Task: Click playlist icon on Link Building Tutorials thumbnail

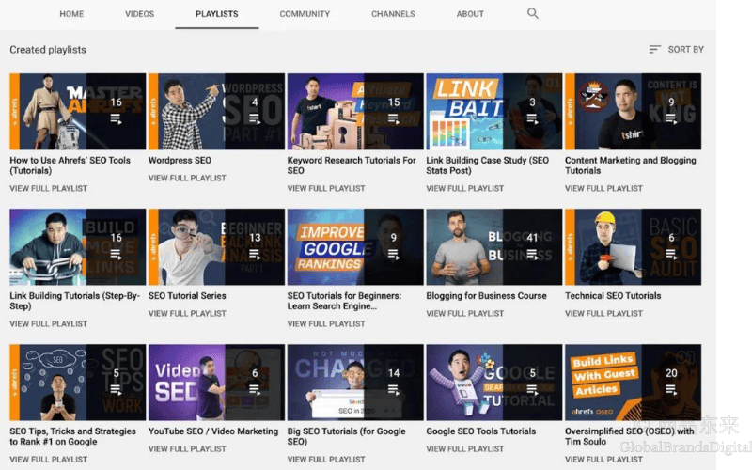Action: point(116,254)
